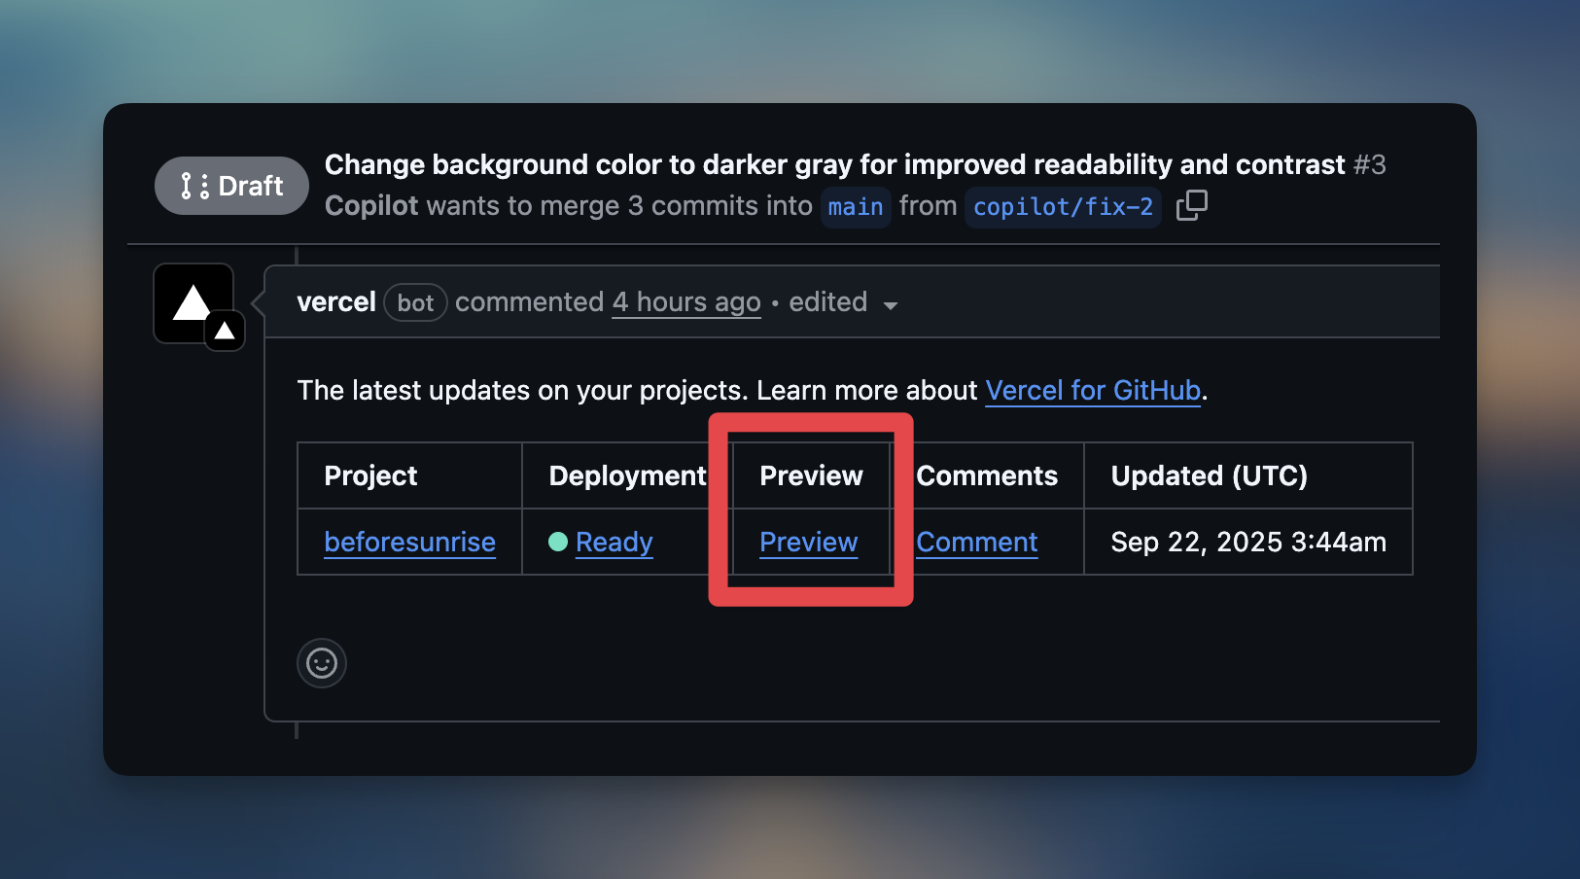Click the Sep 22, 2025 3:44am date cell
The image size is (1580, 879).
[1248, 542]
